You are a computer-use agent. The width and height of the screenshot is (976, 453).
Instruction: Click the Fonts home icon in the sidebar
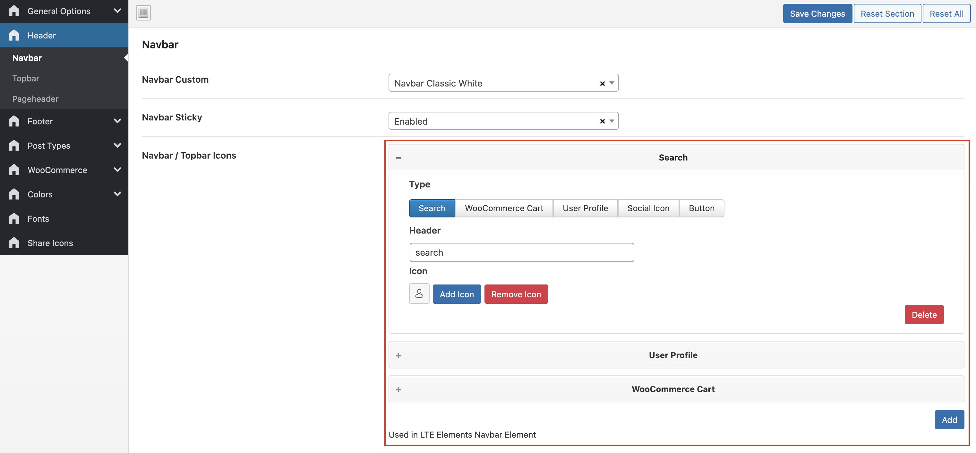coord(14,218)
